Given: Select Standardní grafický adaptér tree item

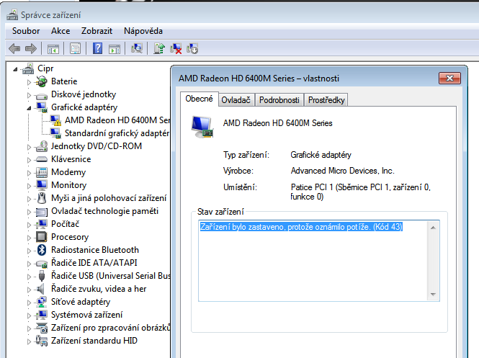Looking at the screenshot, I should pos(117,133).
